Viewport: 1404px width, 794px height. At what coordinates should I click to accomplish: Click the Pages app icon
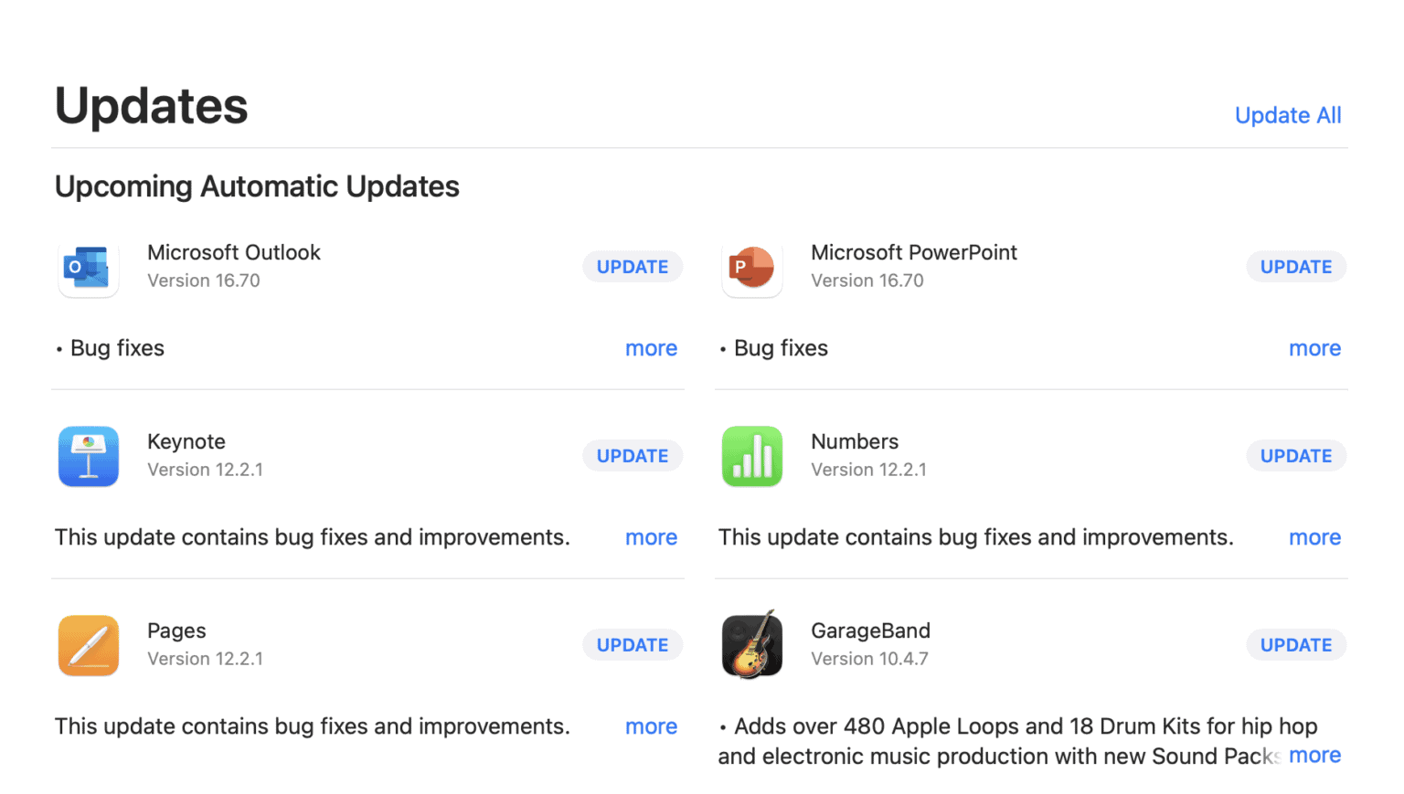[x=89, y=645]
